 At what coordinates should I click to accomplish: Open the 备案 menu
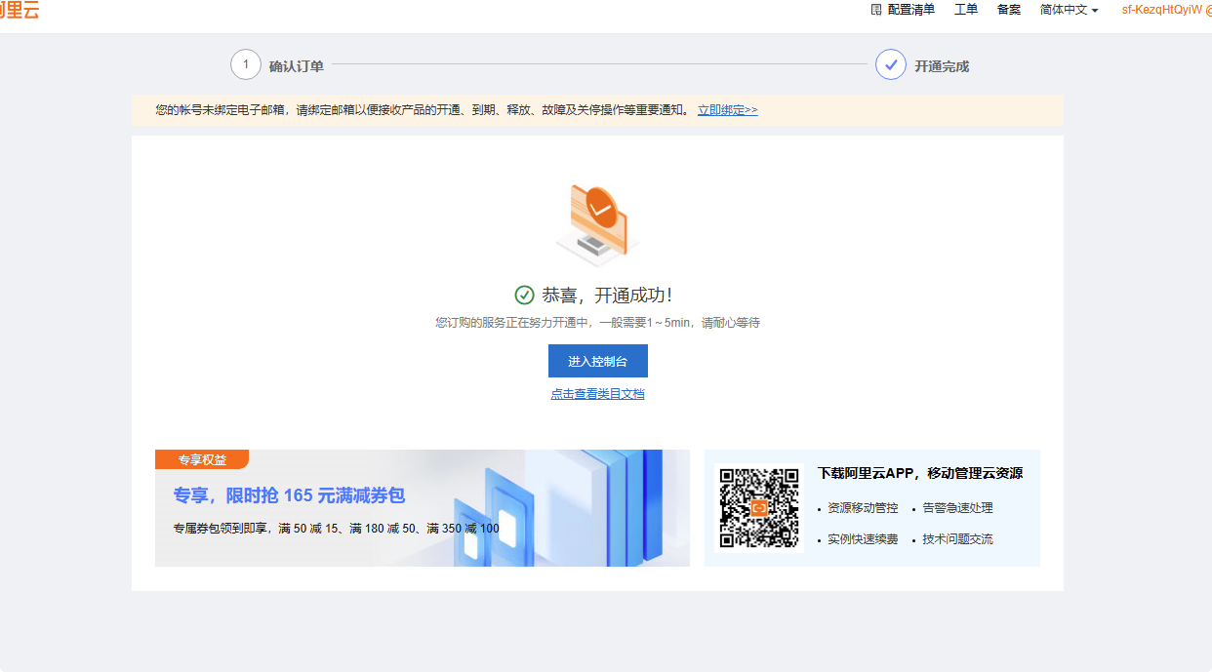tap(1008, 10)
